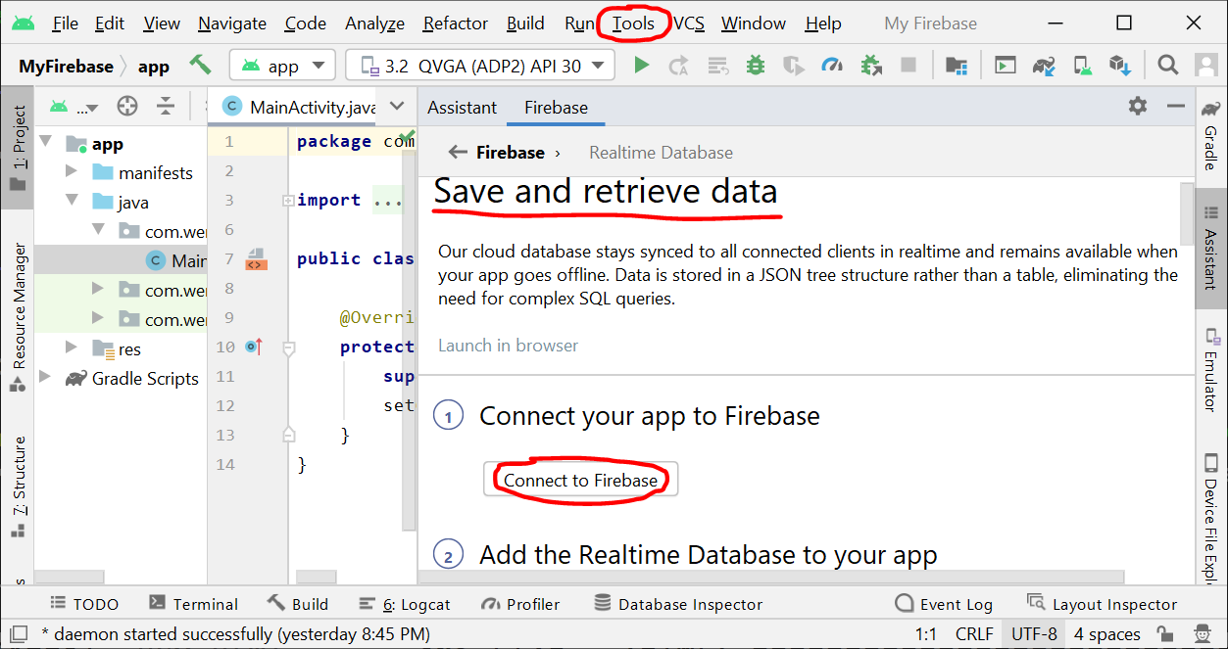Viewport: 1228px width, 649px height.
Task: Click the Launch in browser link
Action: (x=508, y=346)
